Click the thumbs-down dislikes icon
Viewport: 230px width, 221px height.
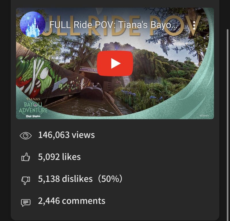[x=26, y=180]
